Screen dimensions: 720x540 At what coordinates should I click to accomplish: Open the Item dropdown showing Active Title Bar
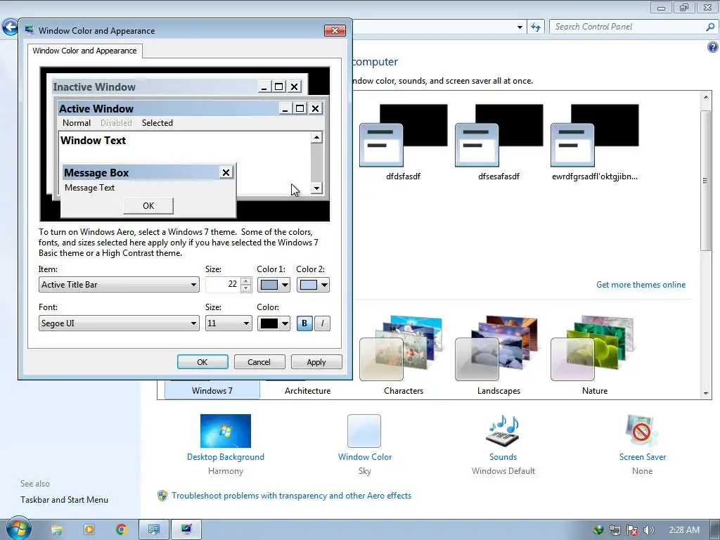(x=119, y=285)
